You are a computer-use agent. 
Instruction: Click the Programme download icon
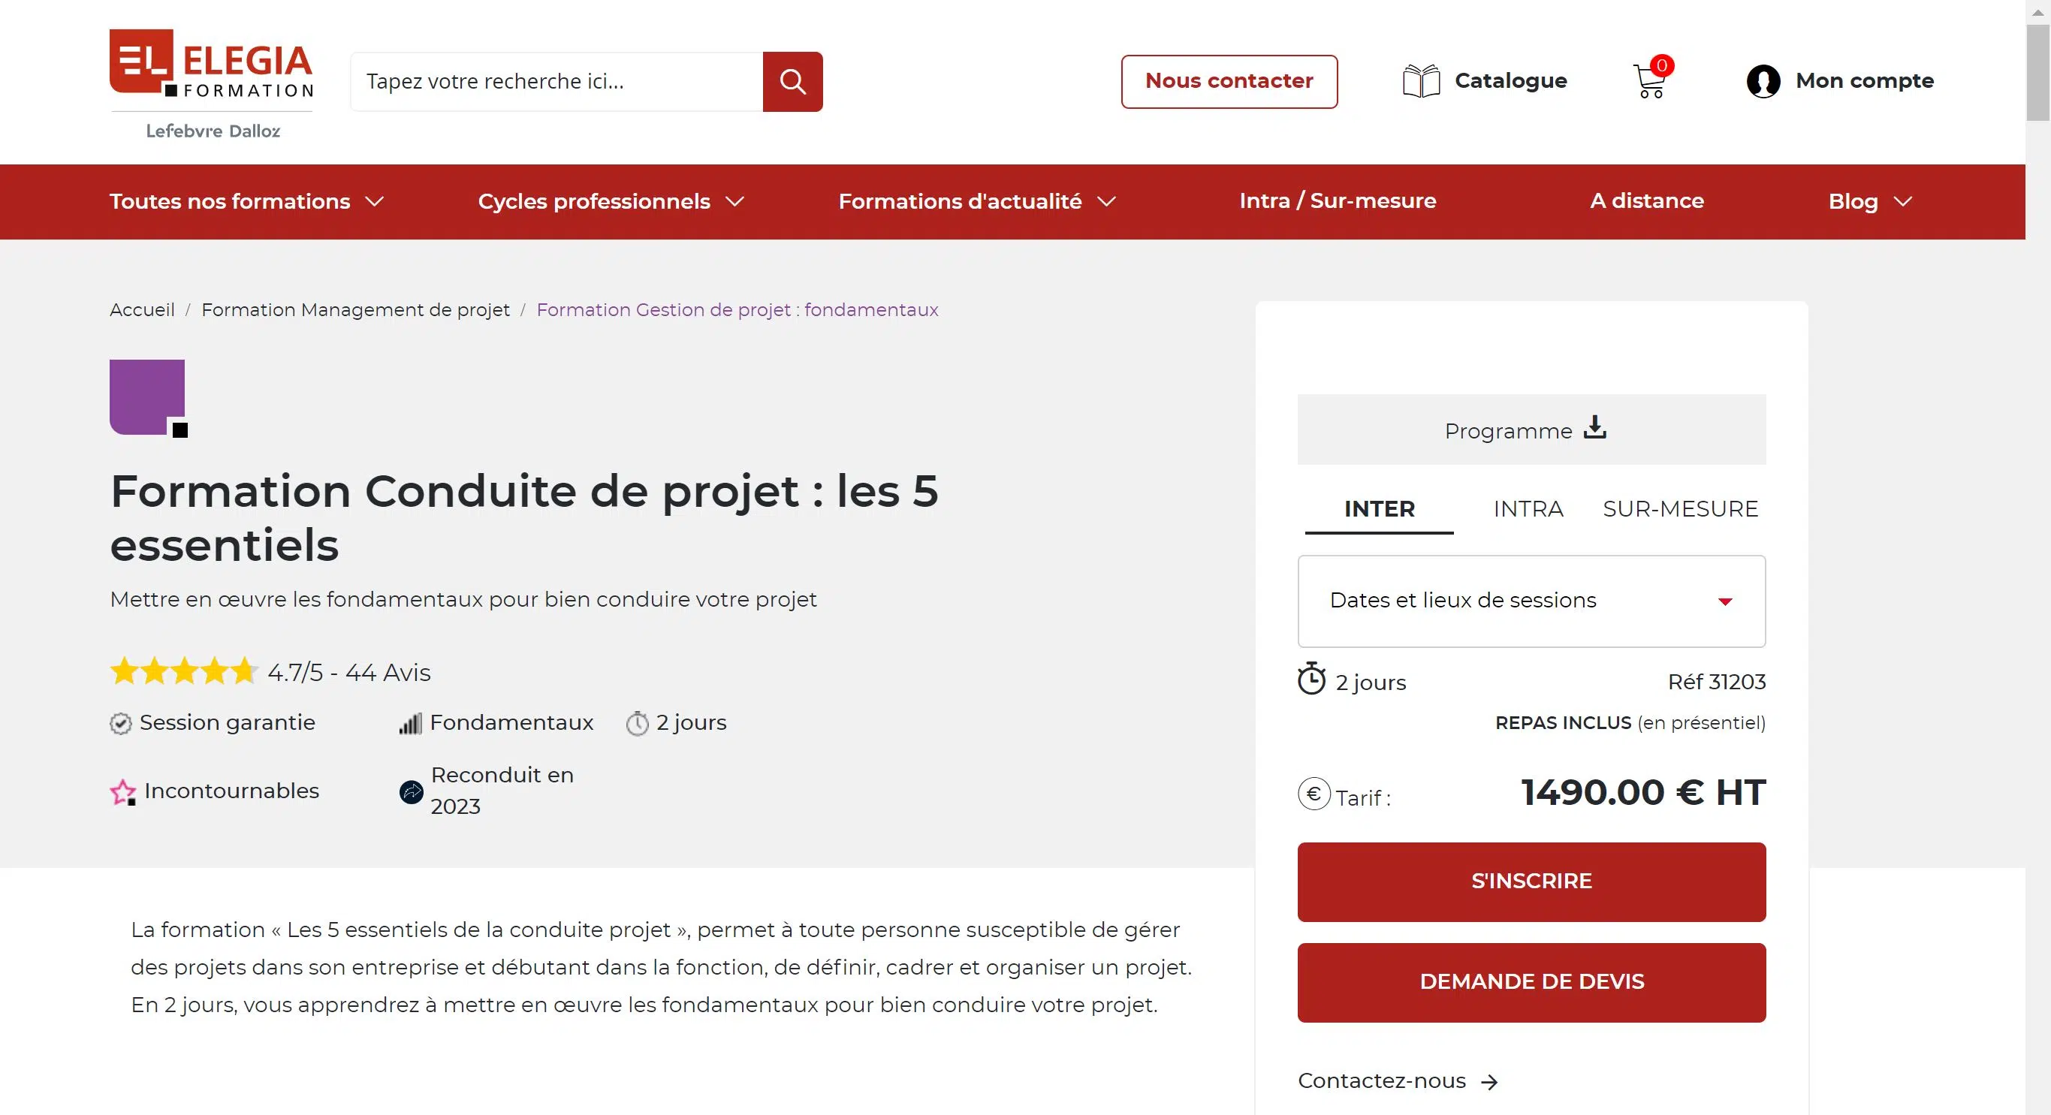click(1595, 428)
